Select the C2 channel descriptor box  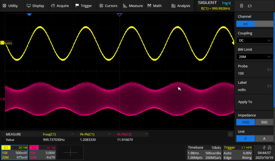pos(42,152)
